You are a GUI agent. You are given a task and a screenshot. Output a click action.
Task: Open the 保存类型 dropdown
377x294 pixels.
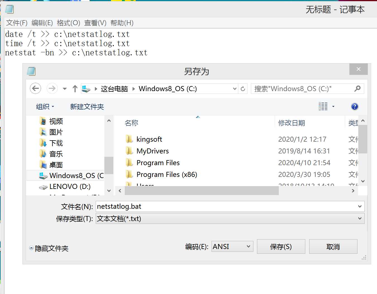point(230,219)
